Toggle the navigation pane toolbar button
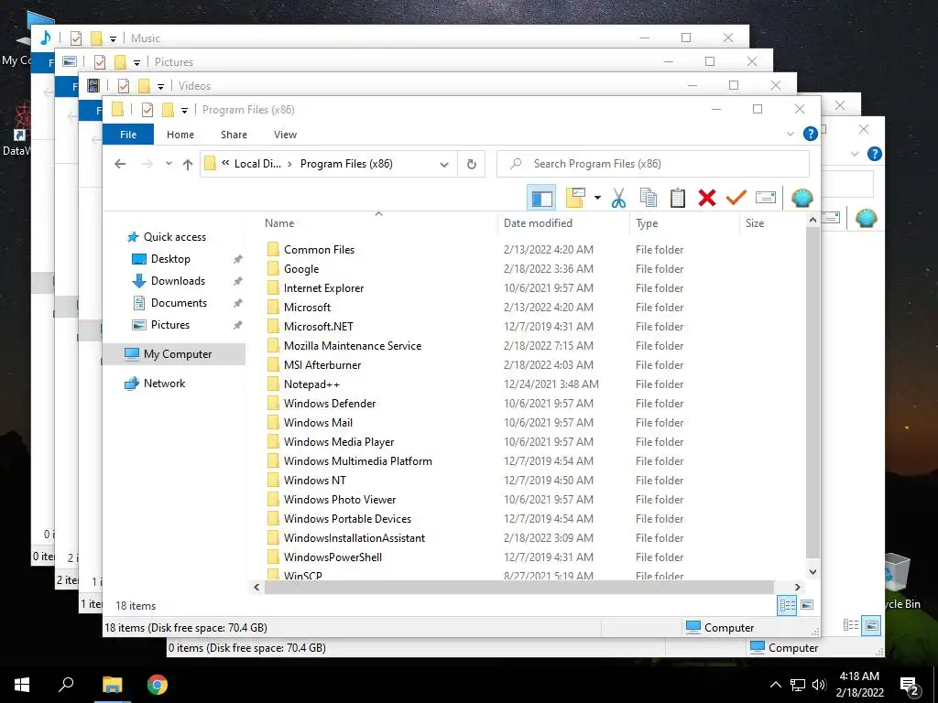 tap(541, 198)
